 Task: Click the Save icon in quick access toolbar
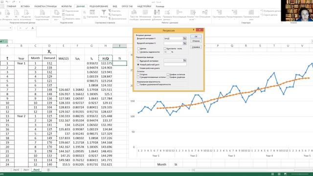(2, 2)
